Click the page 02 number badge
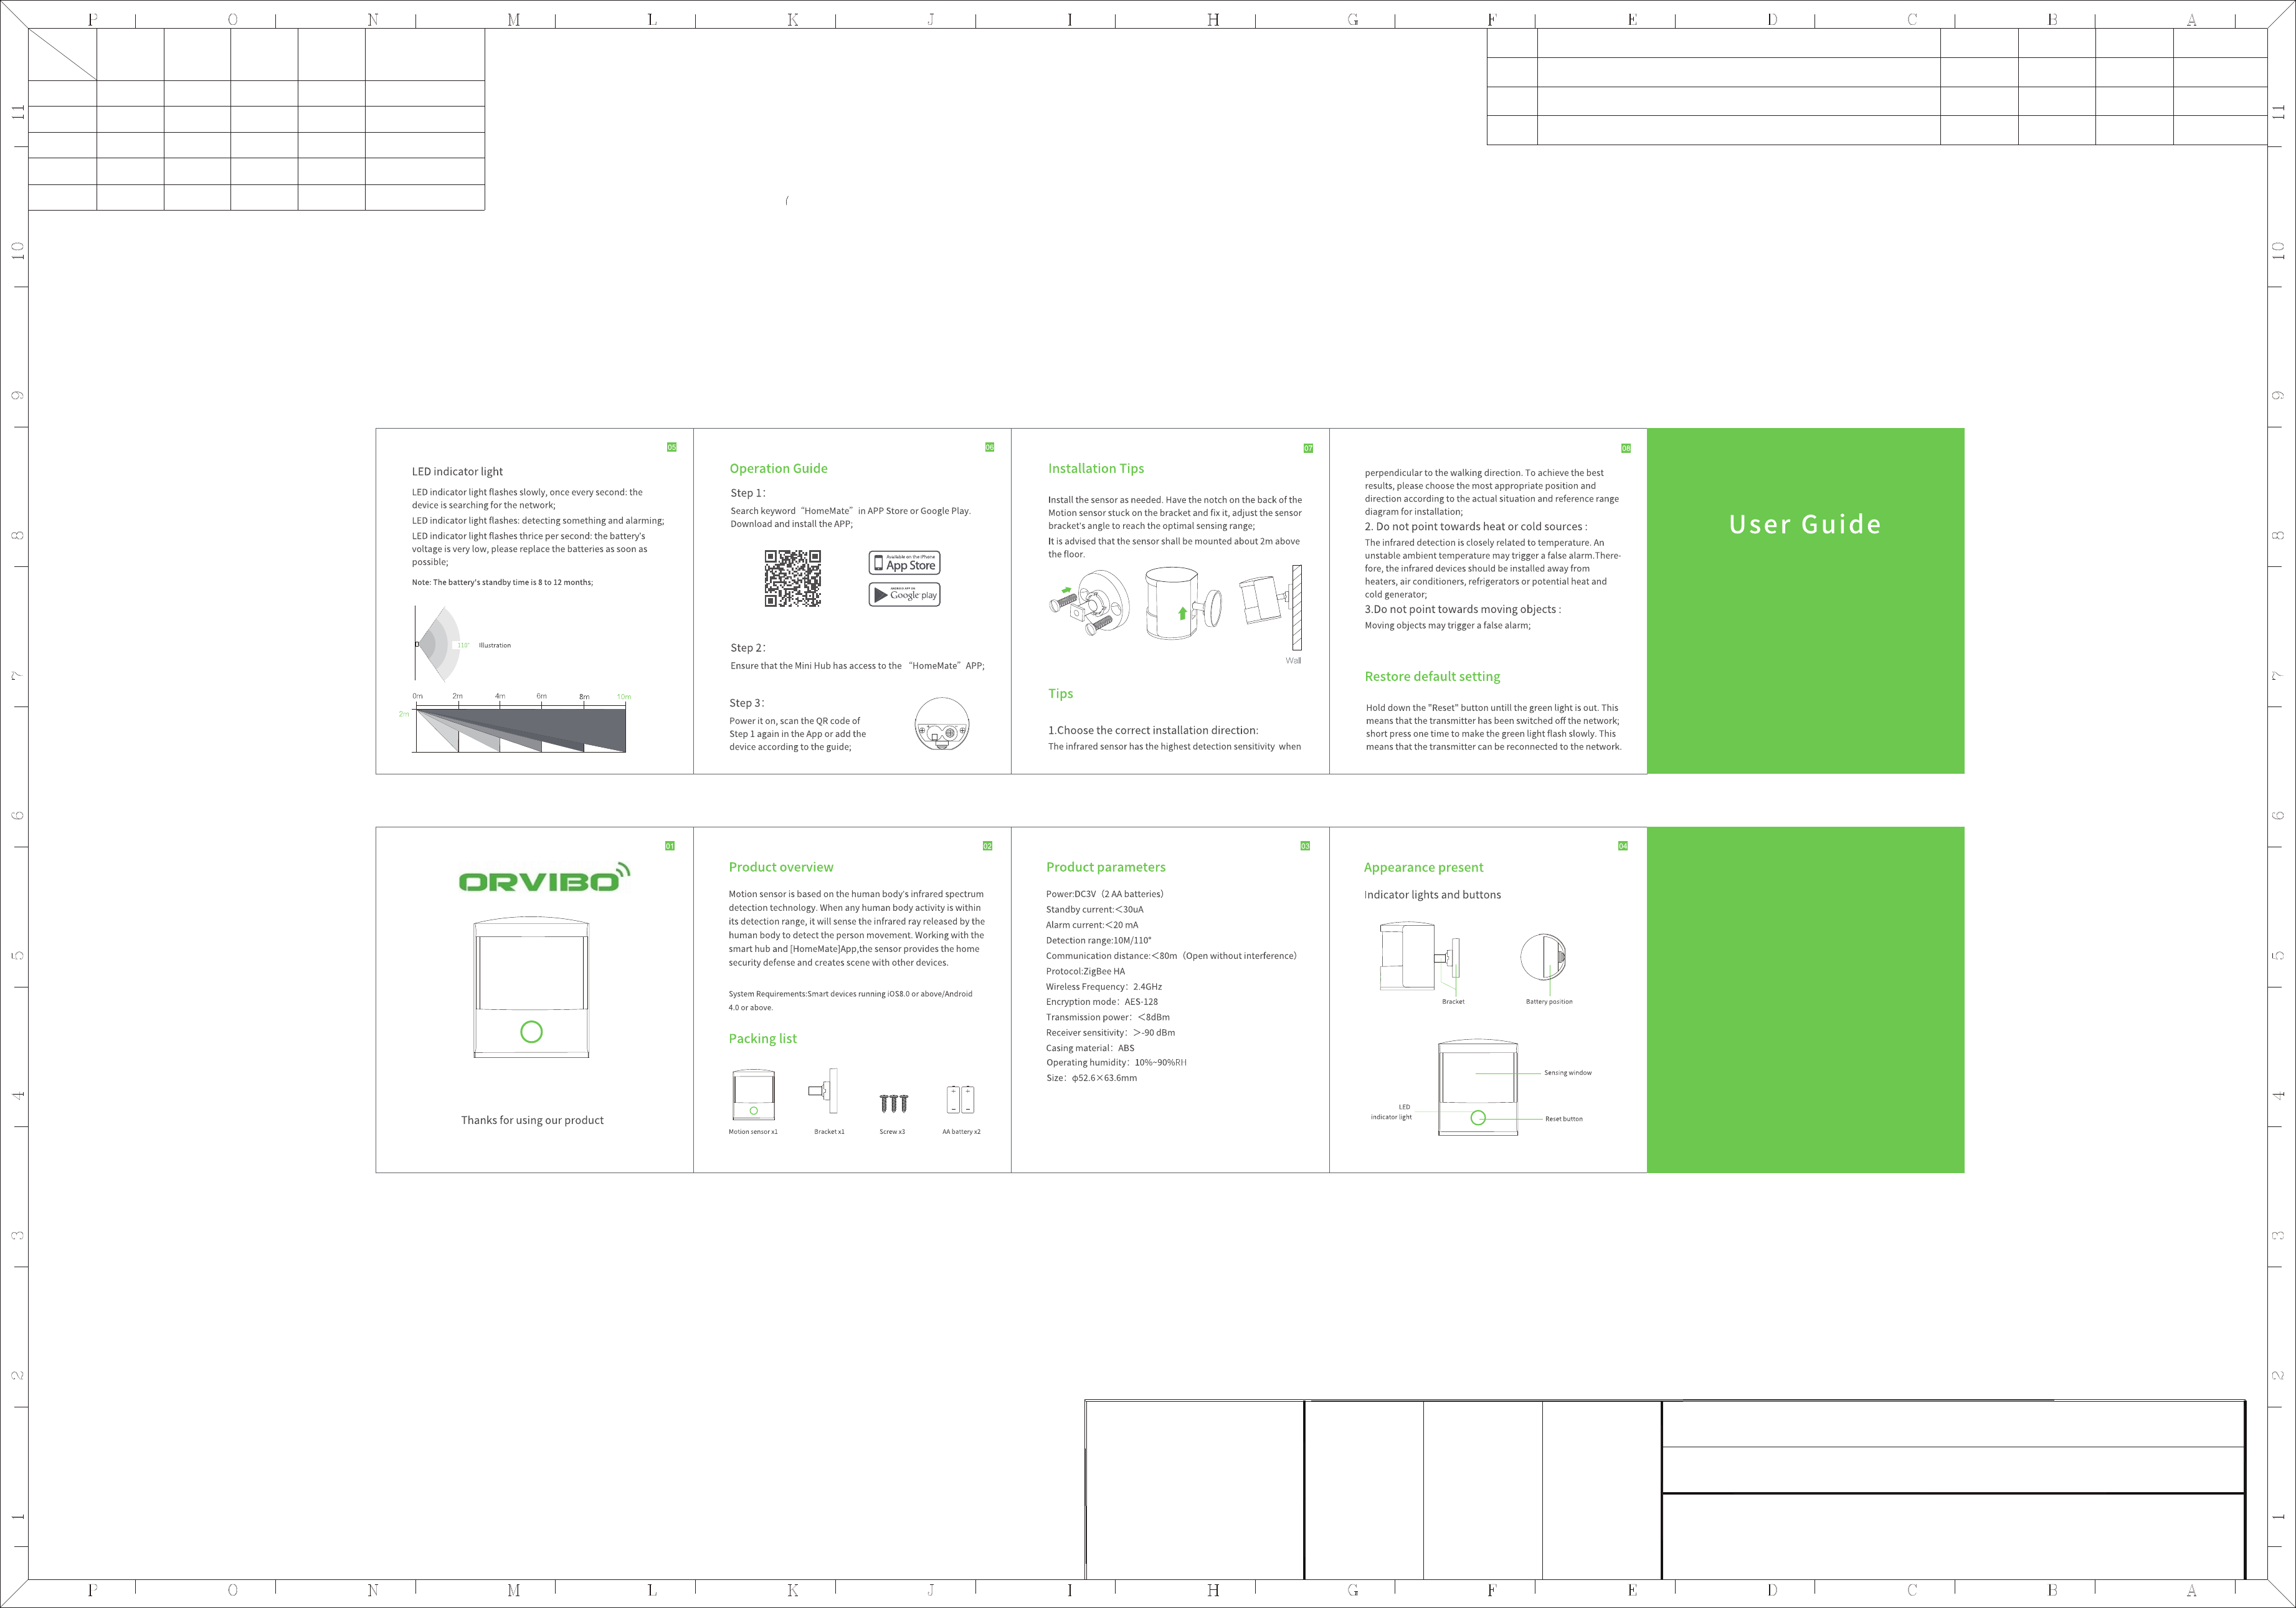Image resolution: width=2296 pixels, height=1608 pixels. [x=987, y=846]
